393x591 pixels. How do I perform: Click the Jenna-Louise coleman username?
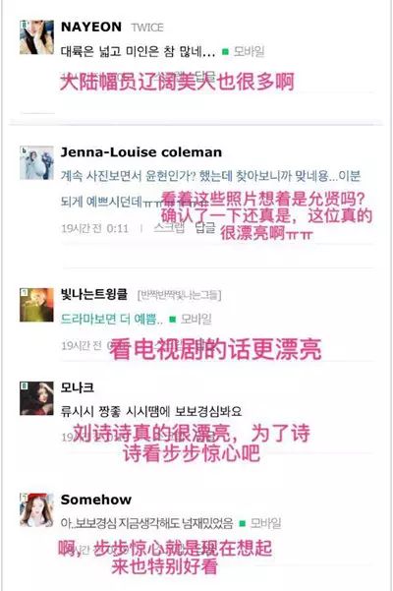tap(141, 152)
